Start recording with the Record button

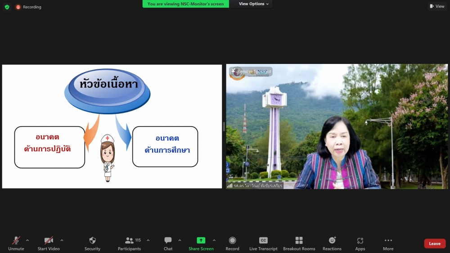[x=232, y=243]
